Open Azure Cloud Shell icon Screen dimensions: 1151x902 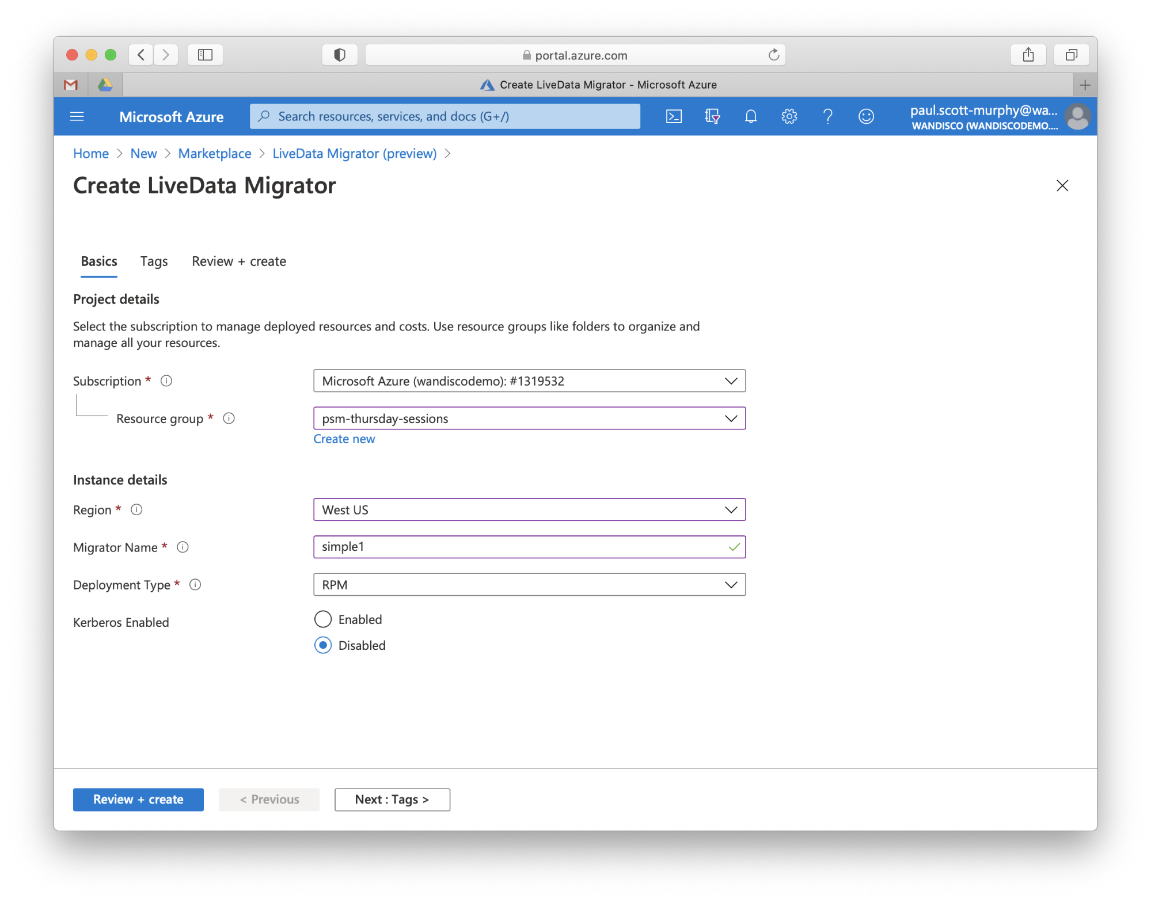(x=674, y=117)
